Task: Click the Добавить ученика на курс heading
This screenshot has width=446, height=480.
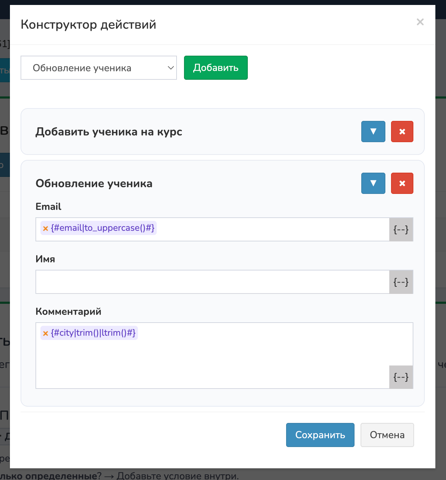Action: pyautogui.click(x=109, y=132)
